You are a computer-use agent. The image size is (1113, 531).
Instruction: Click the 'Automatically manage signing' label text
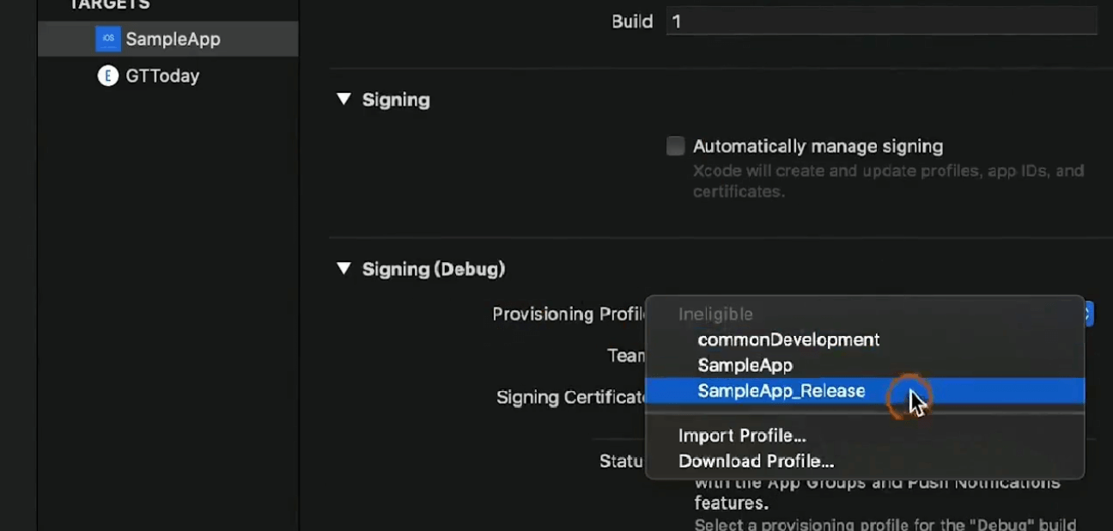pyautogui.click(x=818, y=147)
